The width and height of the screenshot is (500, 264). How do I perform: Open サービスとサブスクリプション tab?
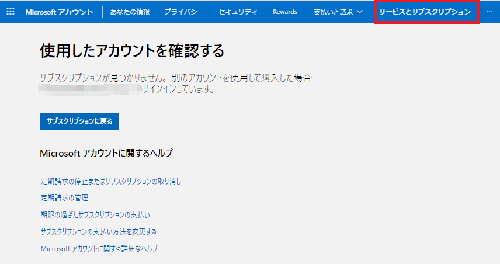coord(425,12)
